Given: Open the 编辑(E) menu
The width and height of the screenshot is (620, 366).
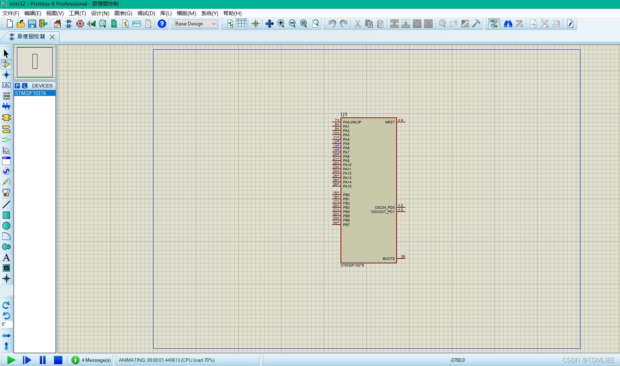Looking at the screenshot, I should (x=33, y=13).
